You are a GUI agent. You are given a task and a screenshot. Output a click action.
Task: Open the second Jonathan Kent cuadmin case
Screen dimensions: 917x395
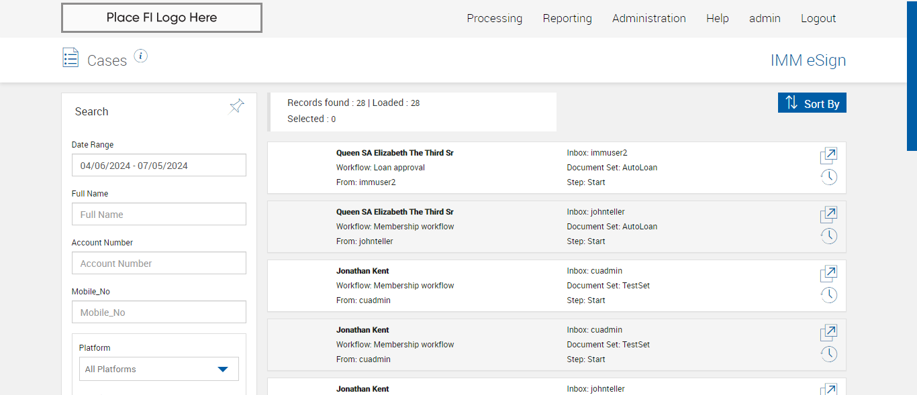coord(828,333)
